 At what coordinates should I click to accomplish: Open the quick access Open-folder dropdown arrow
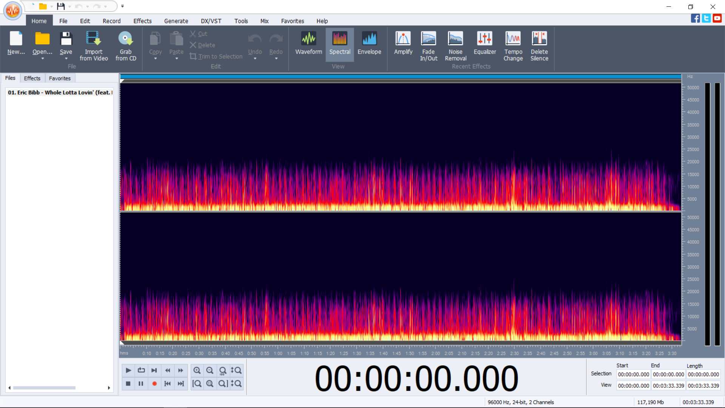(x=51, y=6)
